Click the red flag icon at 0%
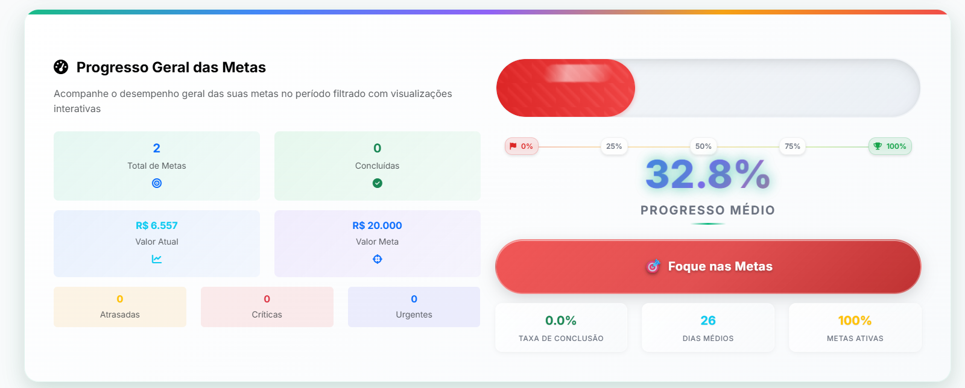This screenshot has width=965, height=388. [513, 146]
